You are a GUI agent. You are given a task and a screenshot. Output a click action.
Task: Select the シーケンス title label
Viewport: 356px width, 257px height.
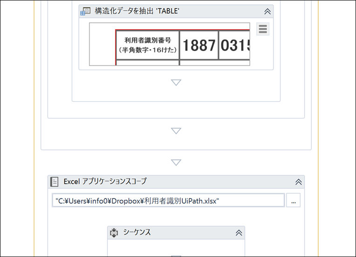click(137, 233)
